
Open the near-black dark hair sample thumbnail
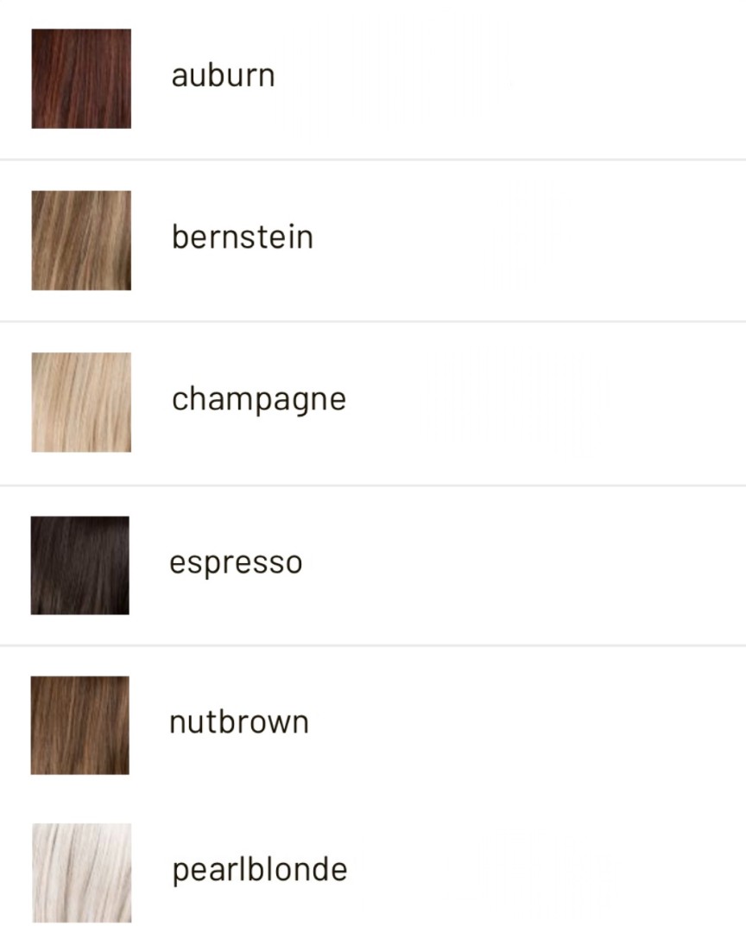tap(79, 565)
